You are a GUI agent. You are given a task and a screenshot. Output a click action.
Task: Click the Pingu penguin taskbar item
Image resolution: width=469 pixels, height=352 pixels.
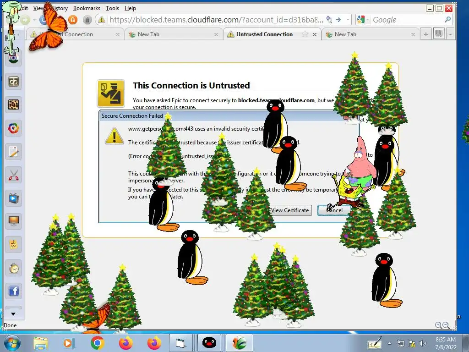point(209,343)
